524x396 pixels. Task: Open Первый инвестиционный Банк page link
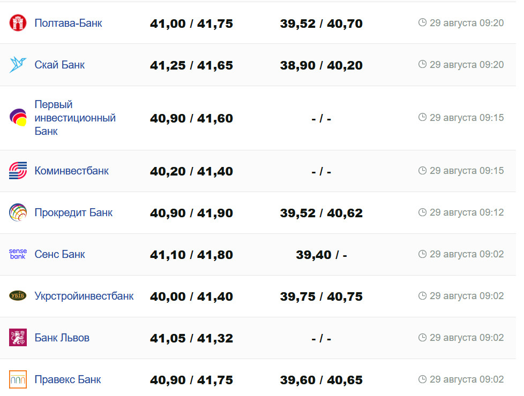click(75, 118)
